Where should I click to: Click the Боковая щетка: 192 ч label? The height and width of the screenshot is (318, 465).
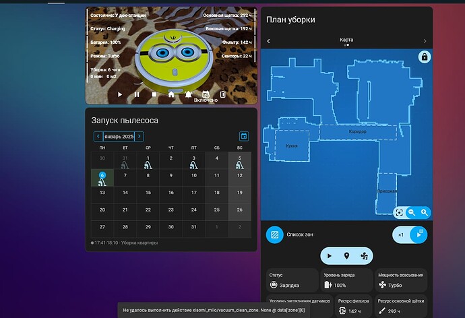click(x=228, y=29)
